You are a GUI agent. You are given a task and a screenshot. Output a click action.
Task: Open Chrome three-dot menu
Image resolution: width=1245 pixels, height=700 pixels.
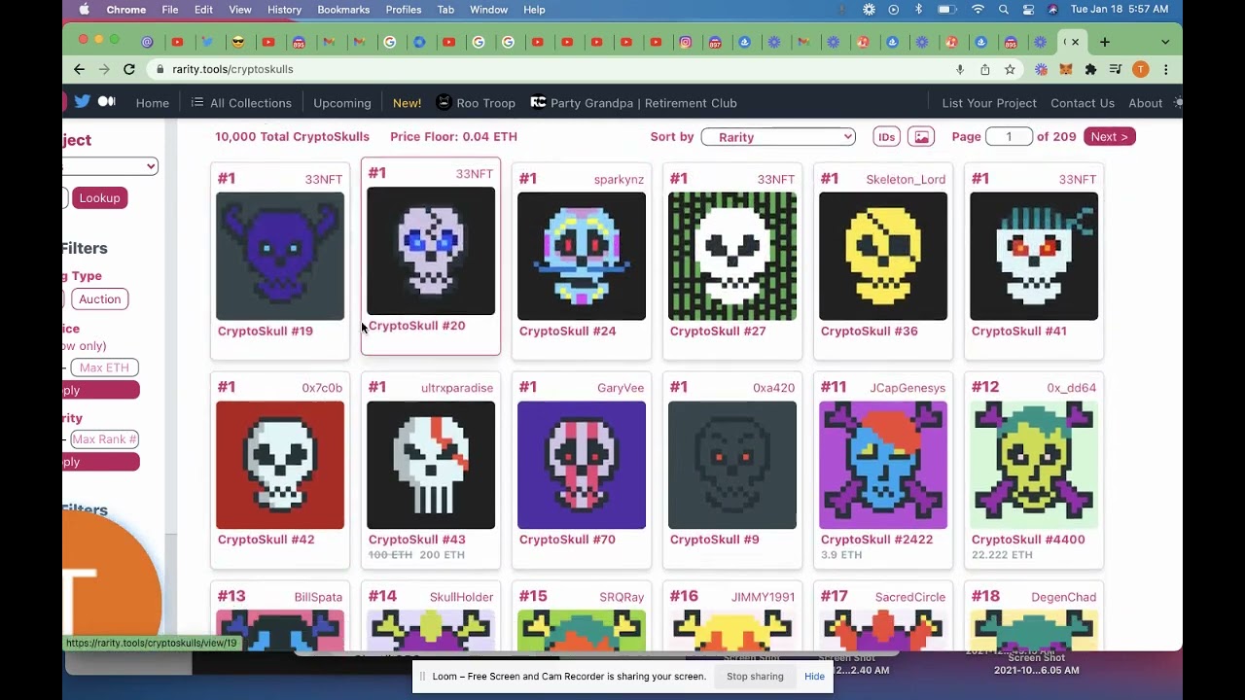pos(1165,69)
